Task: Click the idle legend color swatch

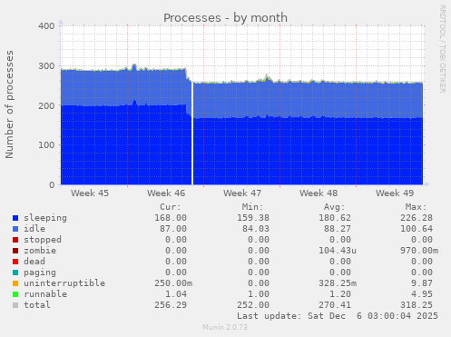Action: coord(15,229)
